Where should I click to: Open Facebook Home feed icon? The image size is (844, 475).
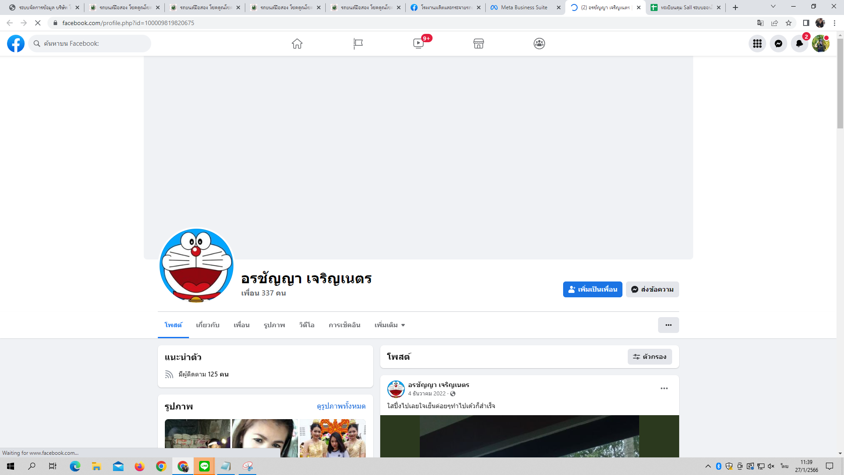coord(297,44)
